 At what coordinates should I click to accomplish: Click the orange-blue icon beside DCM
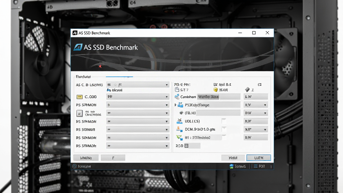(x=180, y=129)
